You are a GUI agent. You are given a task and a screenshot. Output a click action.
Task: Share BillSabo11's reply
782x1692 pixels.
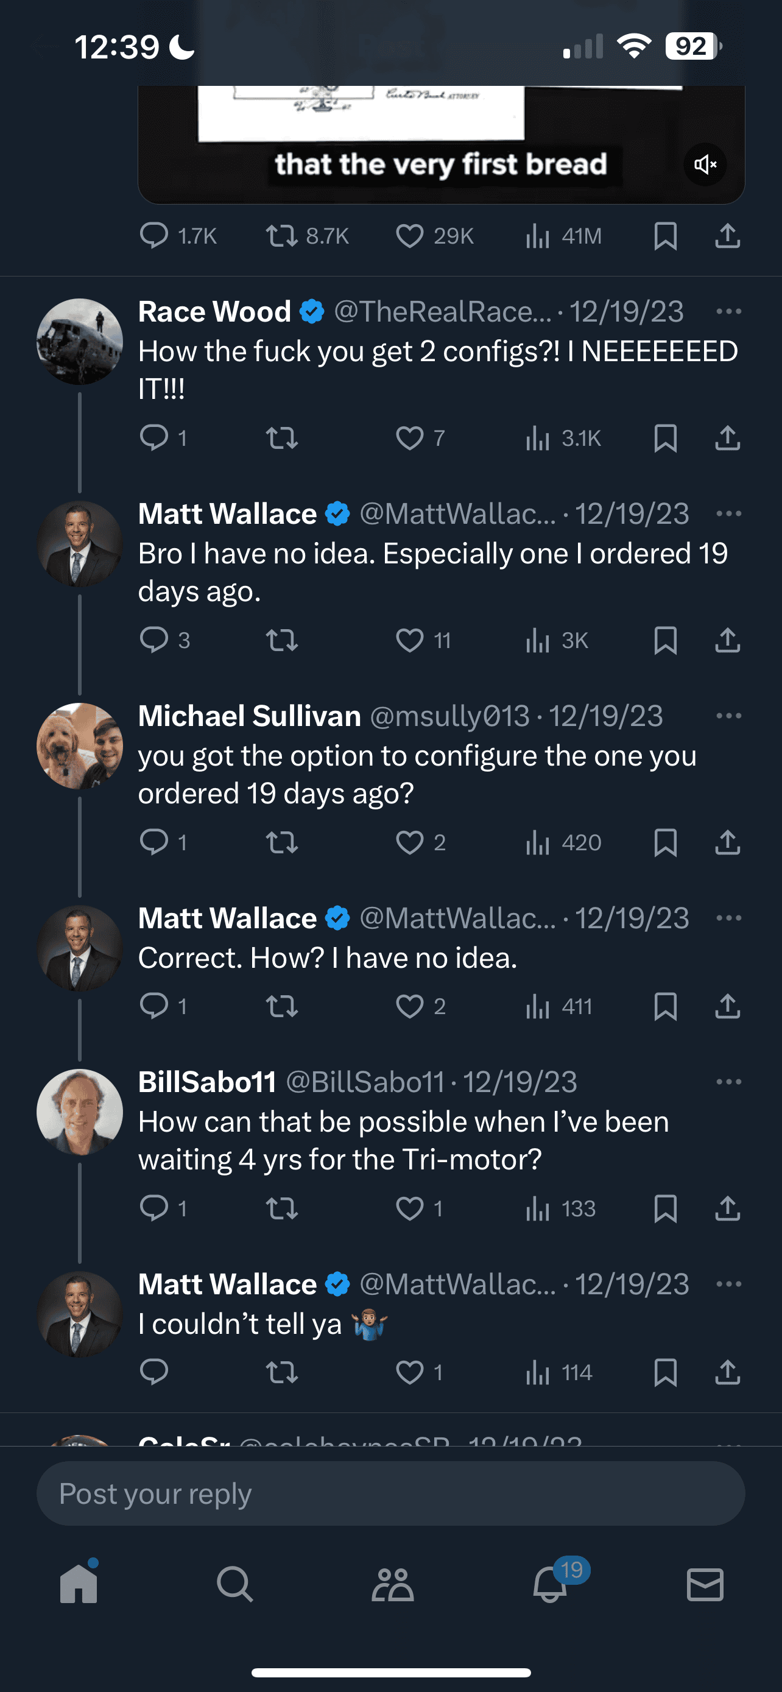[728, 1208]
